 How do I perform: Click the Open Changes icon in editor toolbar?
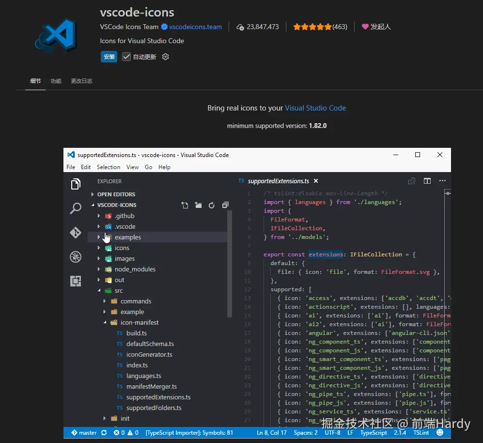(411, 181)
